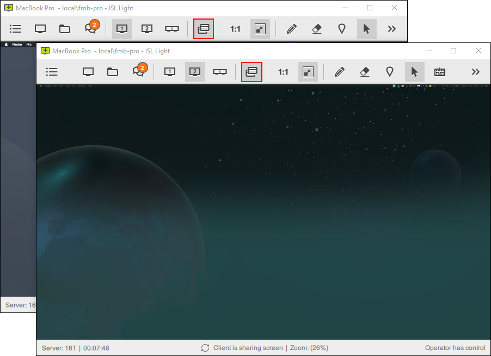Image resolution: width=491 pixels, height=356 pixels.
Task: Click the 'Operator has control' status text
Action: point(455,348)
